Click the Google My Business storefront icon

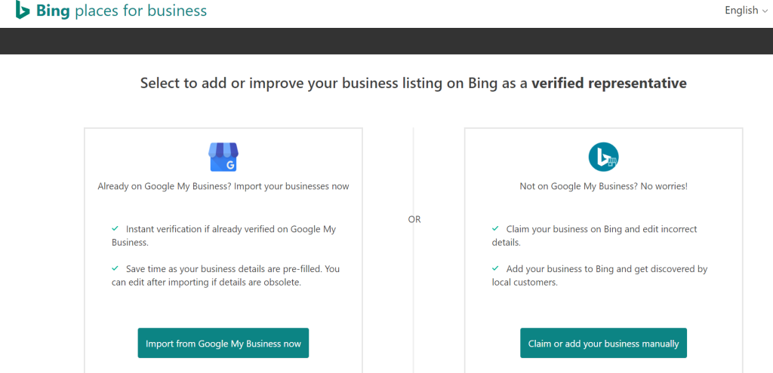point(223,157)
